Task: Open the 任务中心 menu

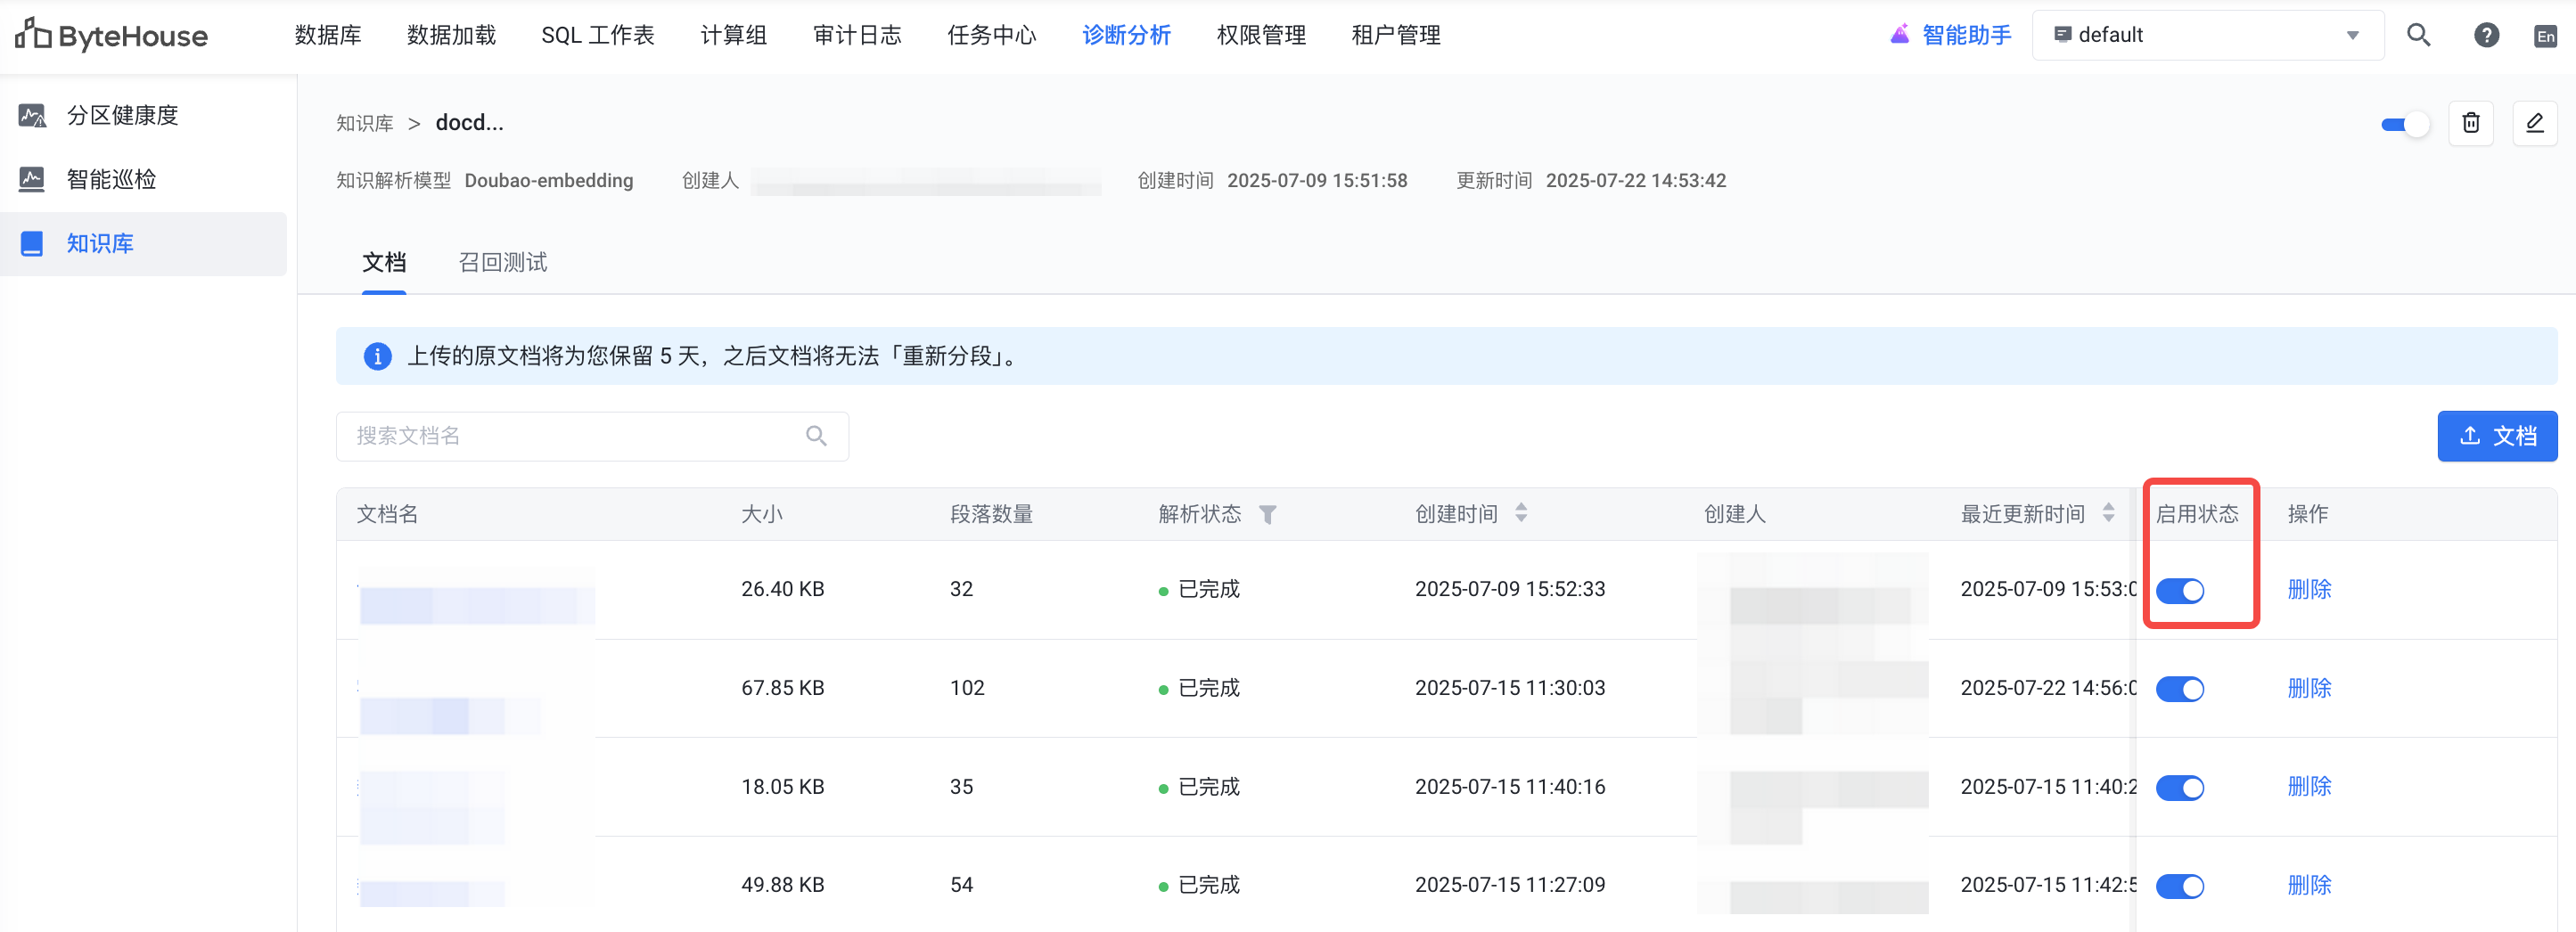Action: (991, 35)
